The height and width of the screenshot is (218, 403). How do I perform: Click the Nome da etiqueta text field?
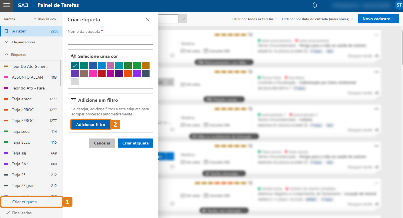(x=110, y=40)
